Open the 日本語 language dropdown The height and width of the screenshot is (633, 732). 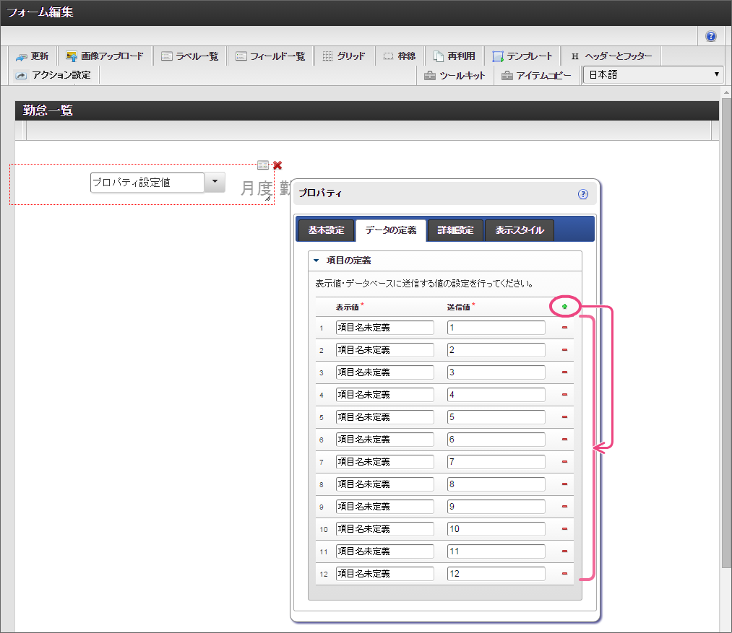coord(653,75)
